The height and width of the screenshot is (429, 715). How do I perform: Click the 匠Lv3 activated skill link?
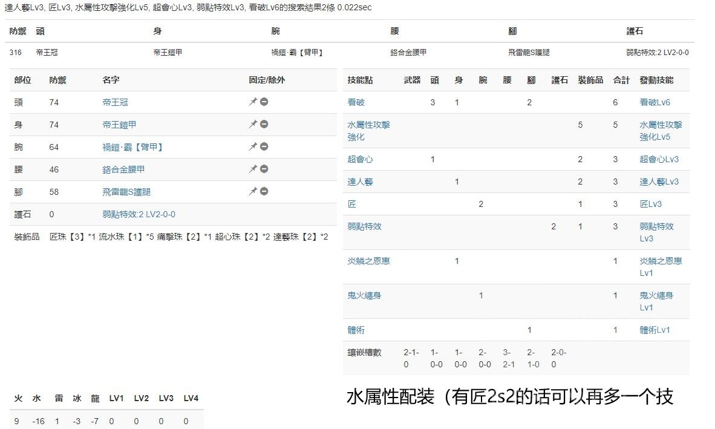click(x=646, y=204)
